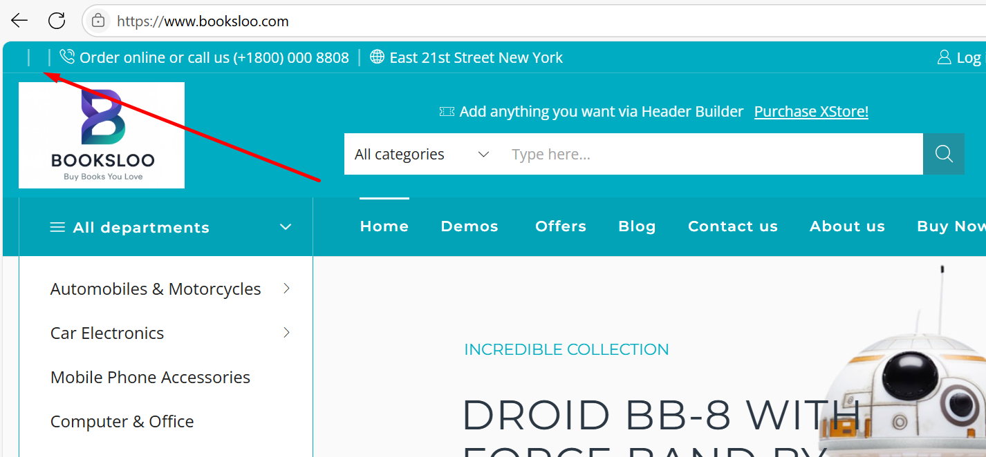Select Mobile Phone Accessories department
The image size is (986, 457).
pyautogui.click(x=150, y=377)
